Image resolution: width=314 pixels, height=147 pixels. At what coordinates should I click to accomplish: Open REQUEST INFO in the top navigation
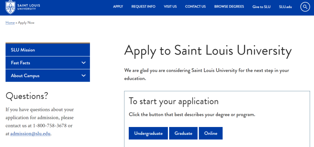point(143,7)
